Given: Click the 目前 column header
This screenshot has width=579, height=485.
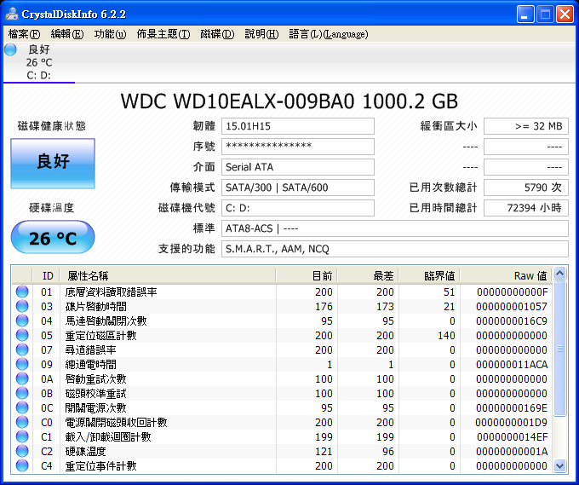Looking at the screenshot, I should pyautogui.click(x=307, y=276).
